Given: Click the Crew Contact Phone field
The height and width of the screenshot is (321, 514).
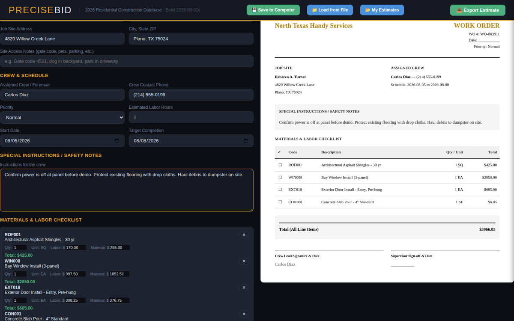Looking at the screenshot, I should (x=191, y=95).
